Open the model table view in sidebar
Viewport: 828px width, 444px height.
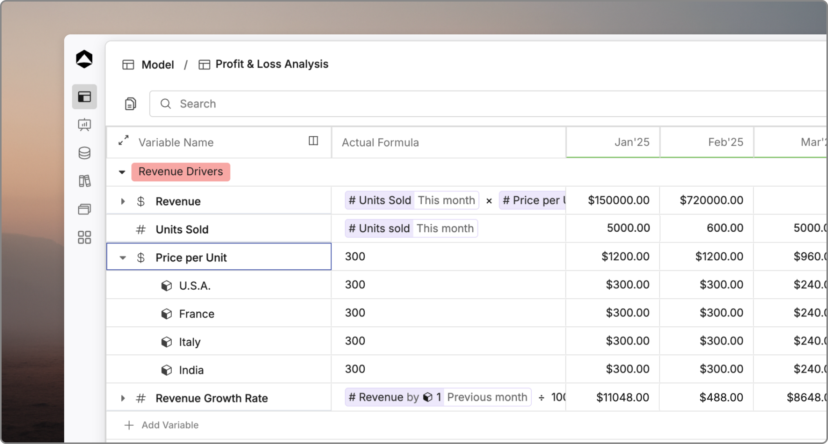pyautogui.click(x=85, y=97)
